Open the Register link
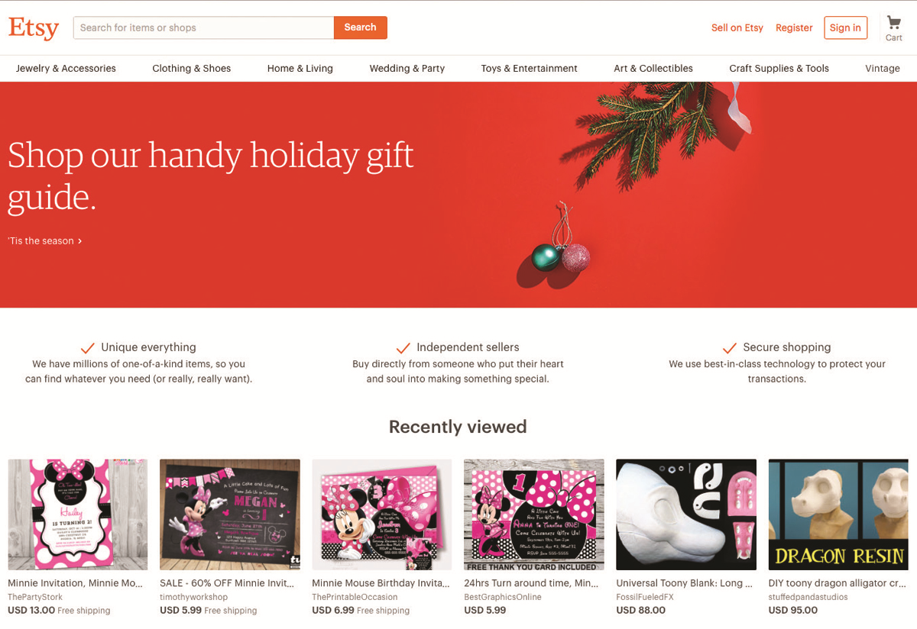Image resolution: width=917 pixels, height=629 pixels. [x=794, y=27]
